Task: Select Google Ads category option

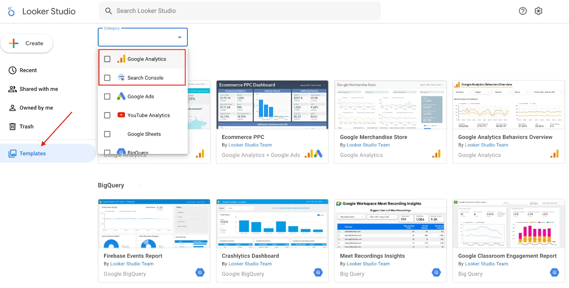Action: coord(143,97)
